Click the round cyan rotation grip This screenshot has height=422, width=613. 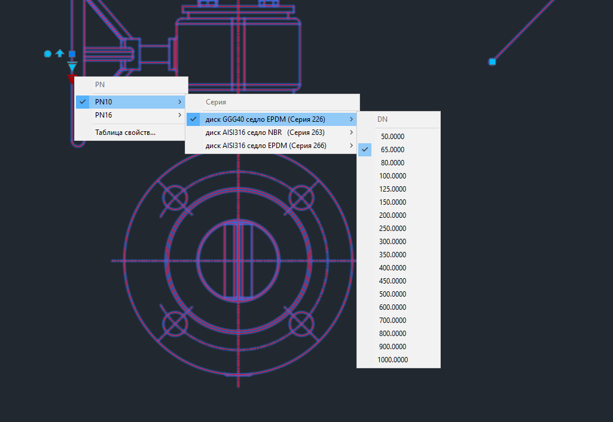[x=48, y=54]
